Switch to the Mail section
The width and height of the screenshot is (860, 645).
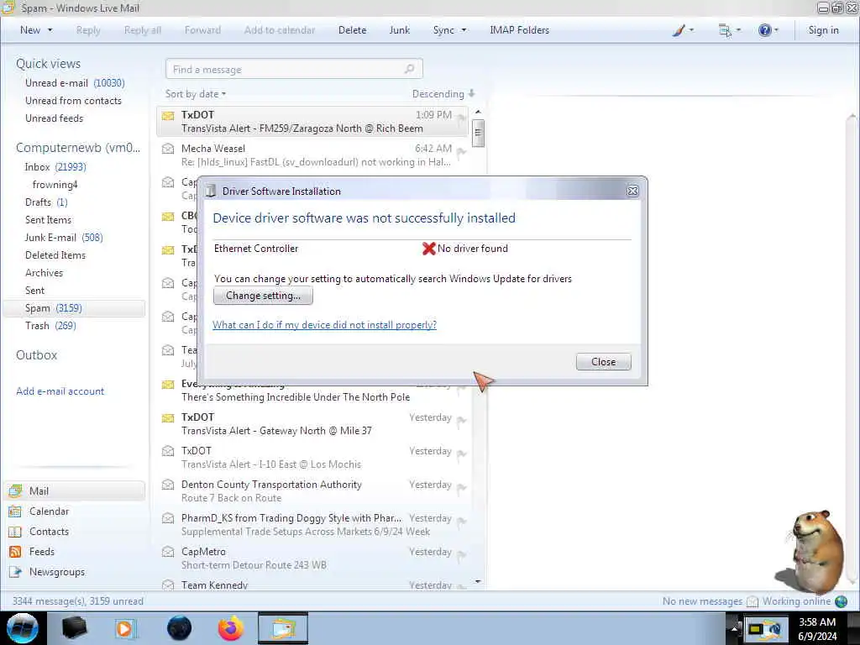pos(74,490)
